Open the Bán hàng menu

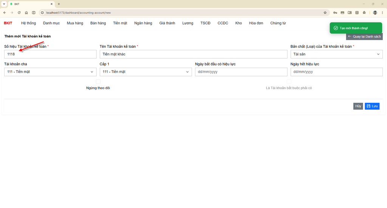click(x=98, y=23)
